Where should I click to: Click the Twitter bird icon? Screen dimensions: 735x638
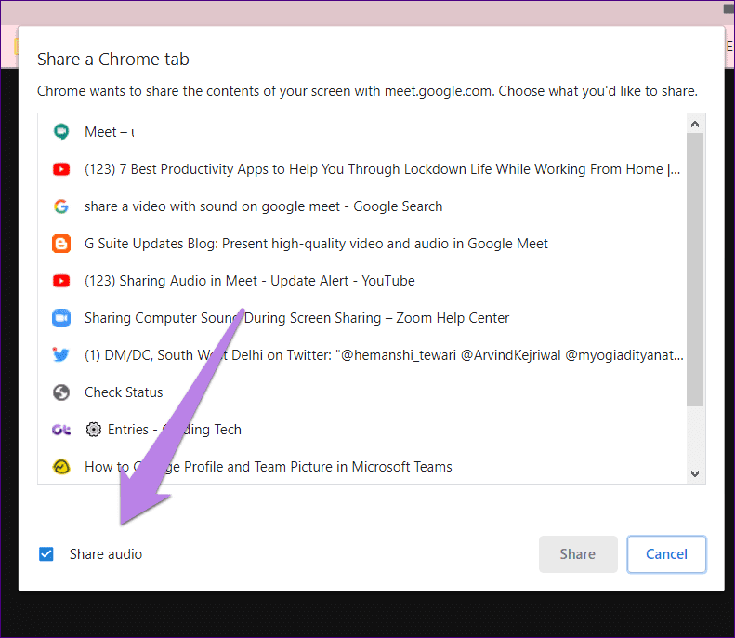tap(61, 354)
